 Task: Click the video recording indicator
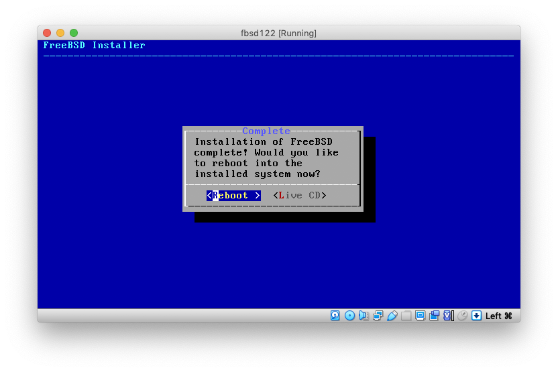coord(435,316)
